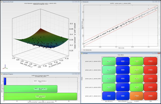Image resolution: width=161 pixels, height=104 pixels.
Task: Select the 60.3 % cell in CoP matrix
Action: 136,79
